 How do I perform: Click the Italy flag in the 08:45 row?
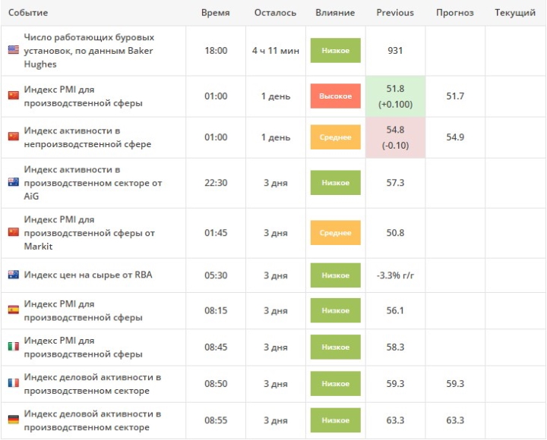13,347
